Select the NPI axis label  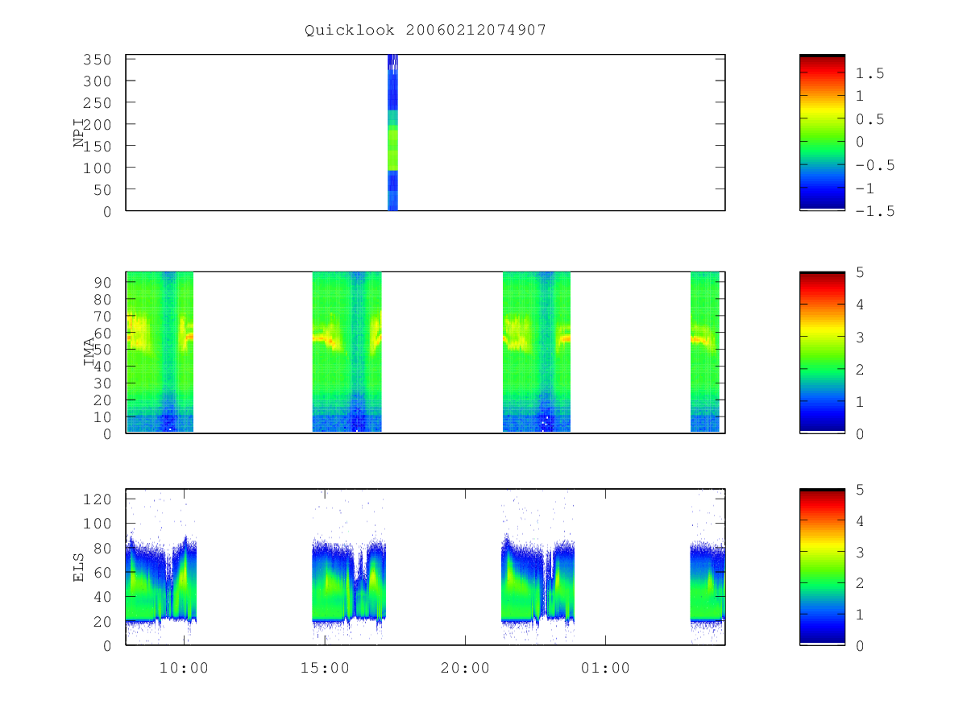pyautogui.click(x=79, y=133)
